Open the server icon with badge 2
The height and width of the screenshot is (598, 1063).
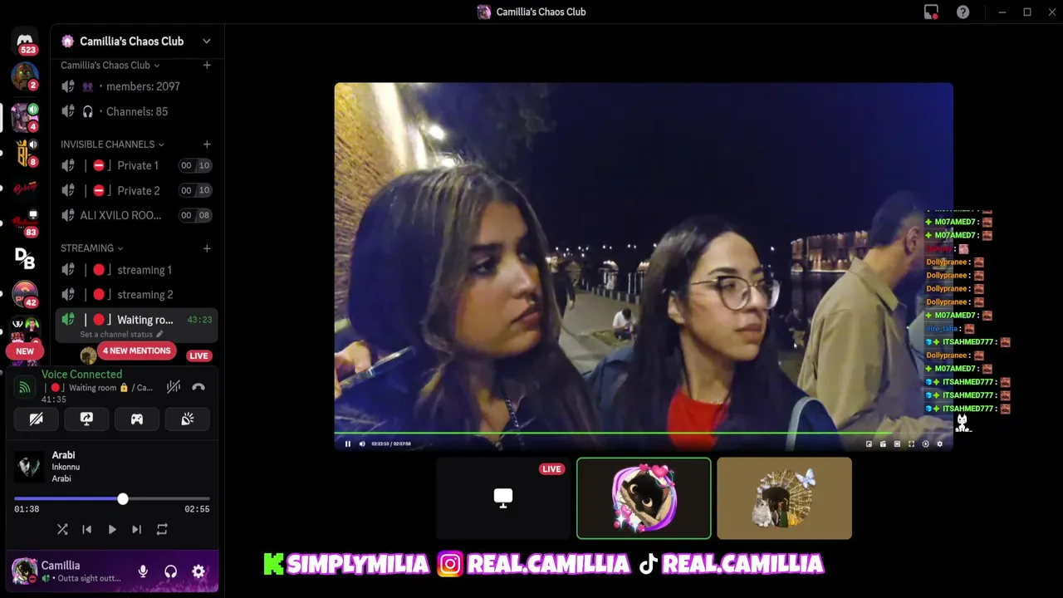click(25, 76)
